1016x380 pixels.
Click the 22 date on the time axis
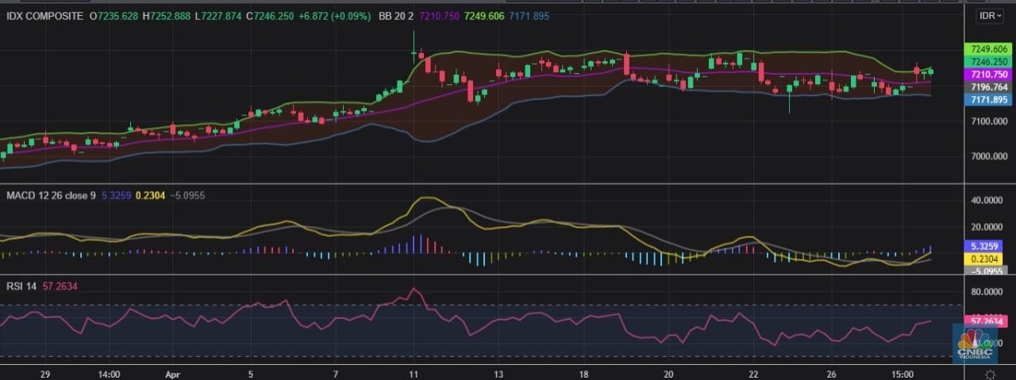click(x=753, y=373)
